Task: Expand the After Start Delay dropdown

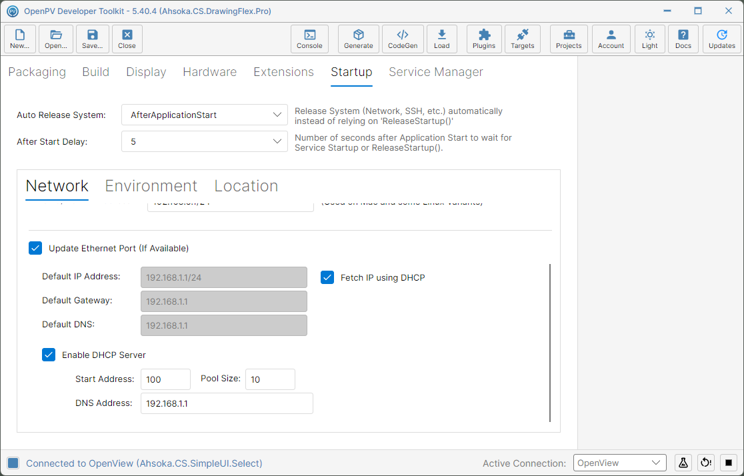Action: pos(205,141)
